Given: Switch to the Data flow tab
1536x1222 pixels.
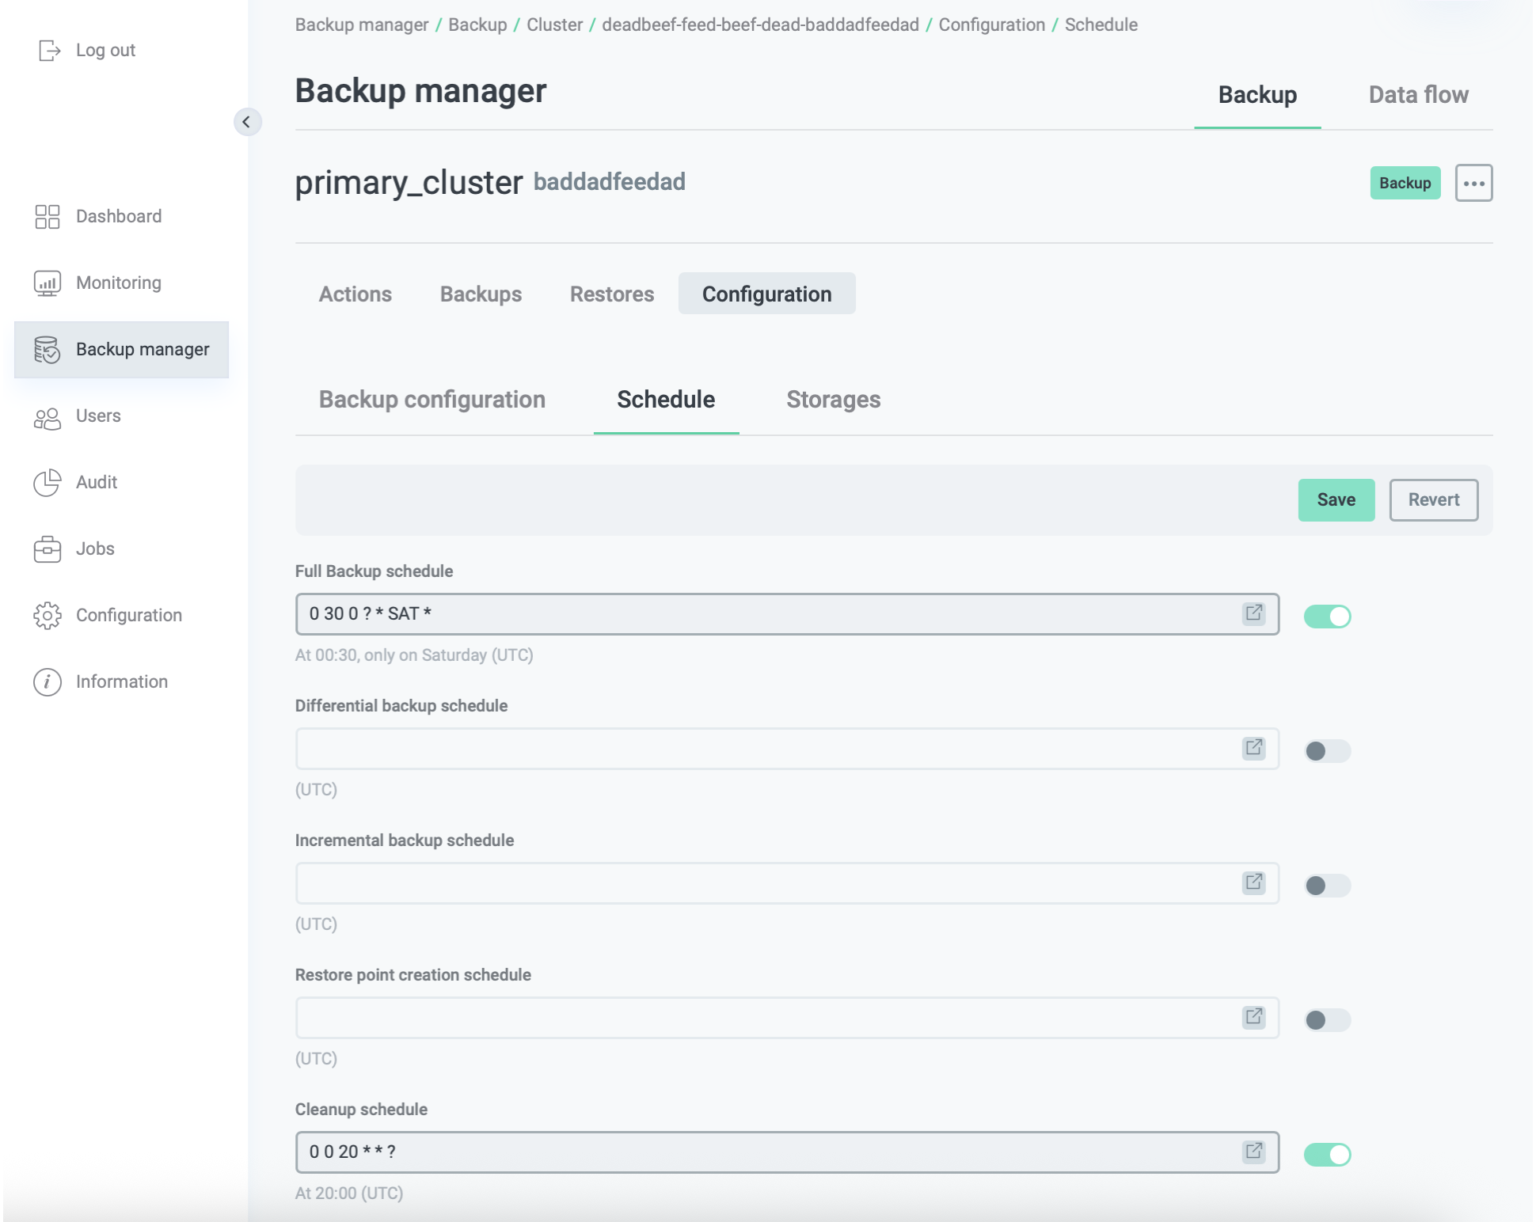Looking at the screenshot, I should (x=1418, y=94).
